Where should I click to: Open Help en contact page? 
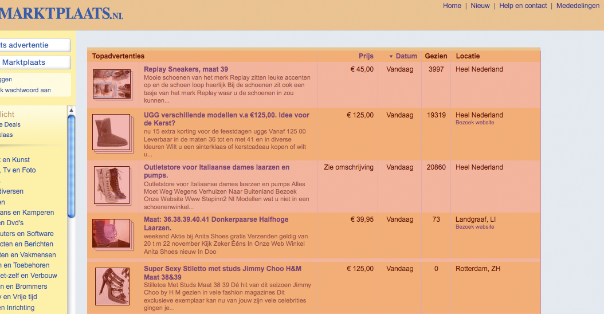pyautogui.click(x=523, y=6)
